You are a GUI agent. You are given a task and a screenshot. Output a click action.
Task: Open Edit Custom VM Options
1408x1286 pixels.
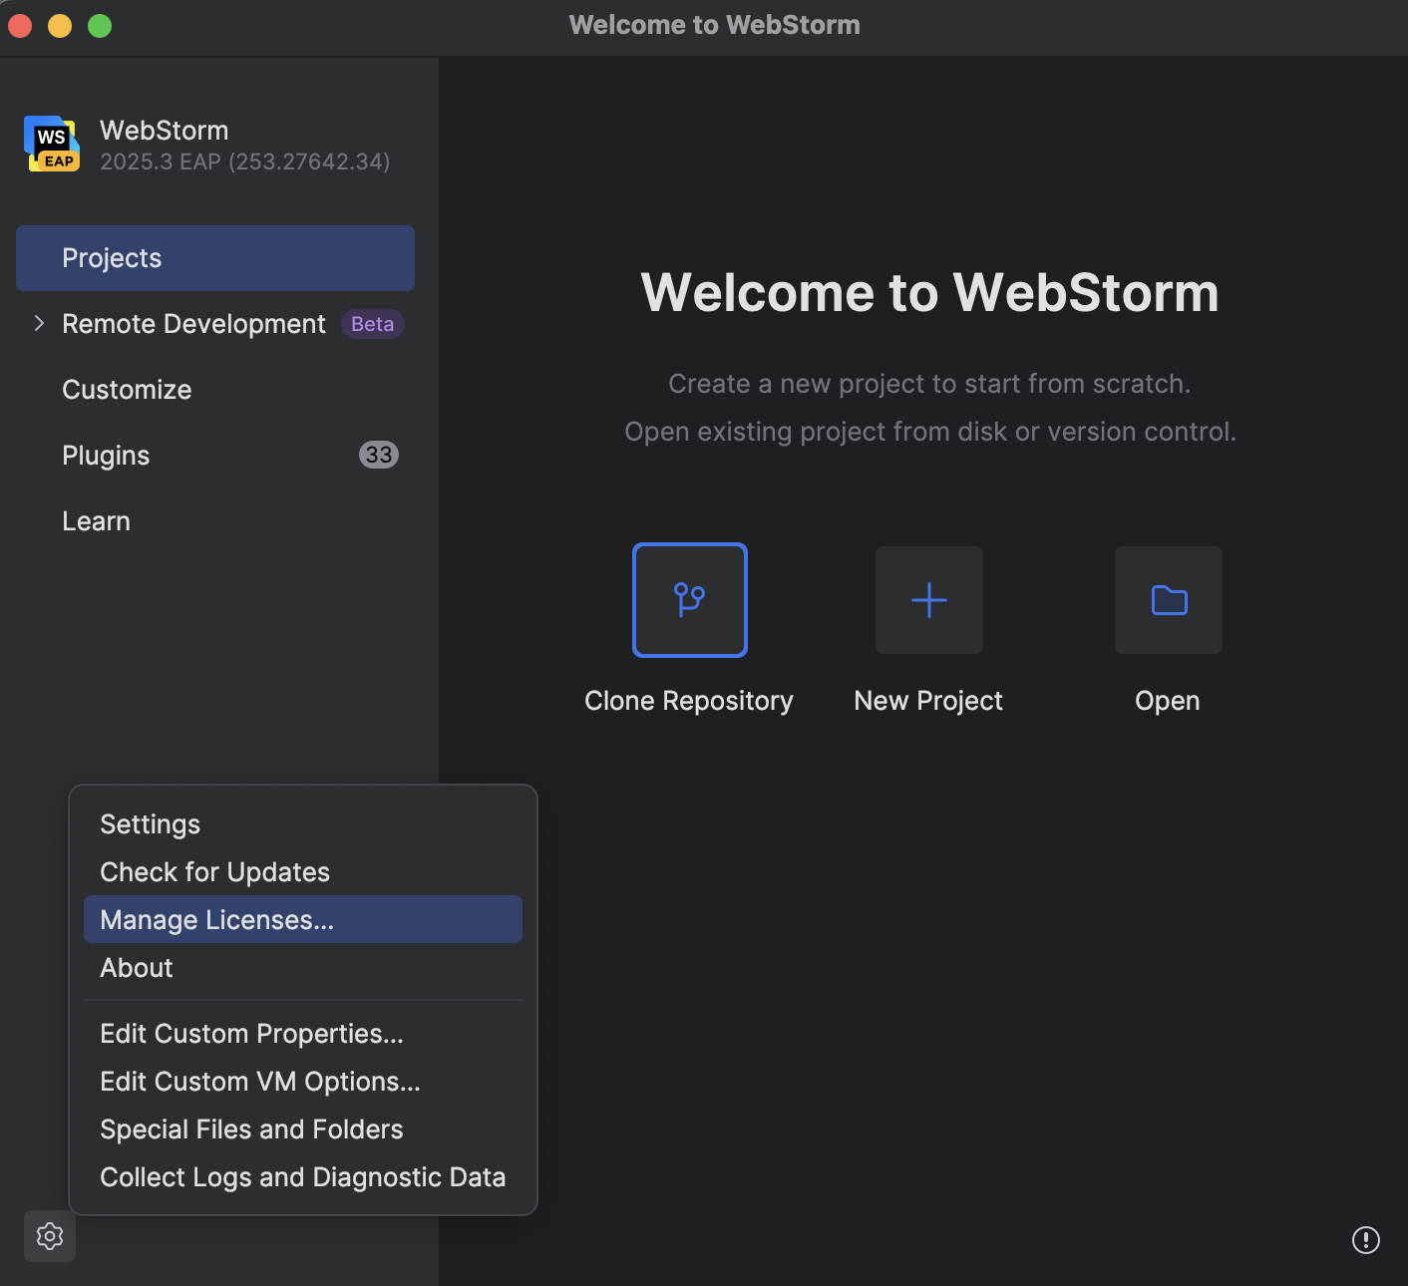point(259,1081)
